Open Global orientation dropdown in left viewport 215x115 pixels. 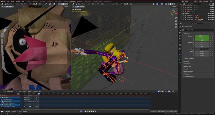click(26, 4)
